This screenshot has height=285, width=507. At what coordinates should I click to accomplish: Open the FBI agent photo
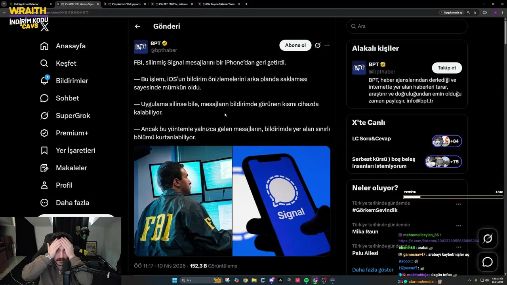(183, 201)
